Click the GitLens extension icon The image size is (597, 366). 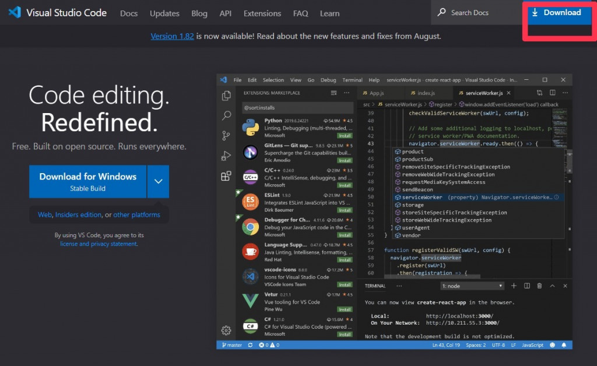click(x=251, y=153)
